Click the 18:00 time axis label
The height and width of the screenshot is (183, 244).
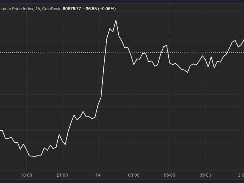point(27,175)
